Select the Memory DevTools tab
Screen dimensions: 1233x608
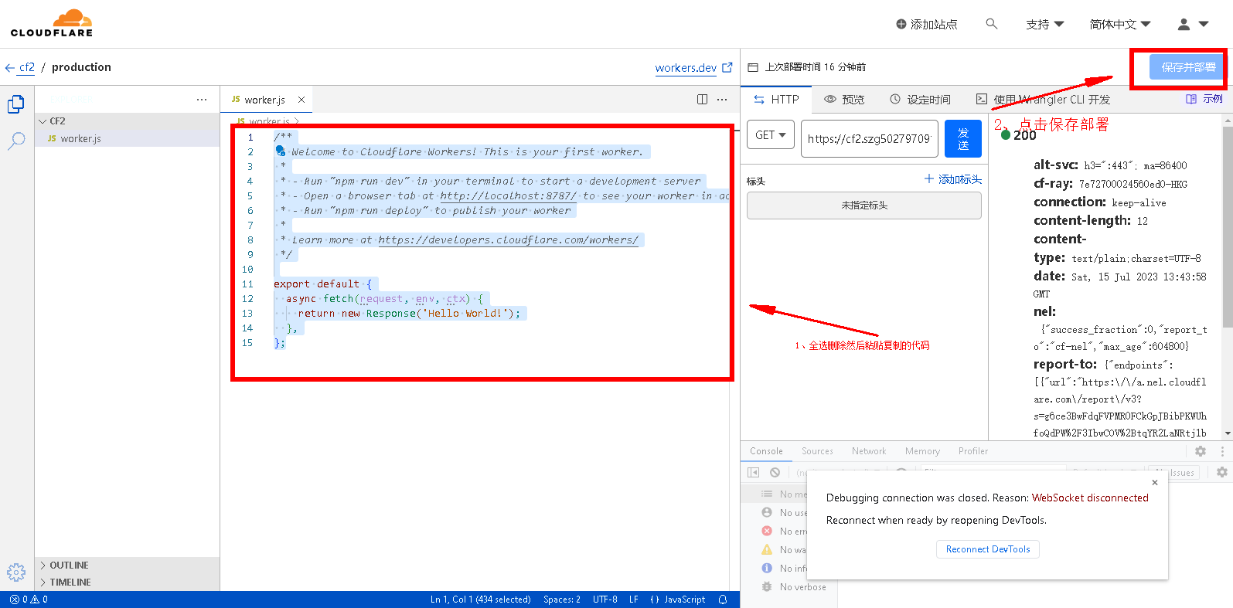(922, 451)
